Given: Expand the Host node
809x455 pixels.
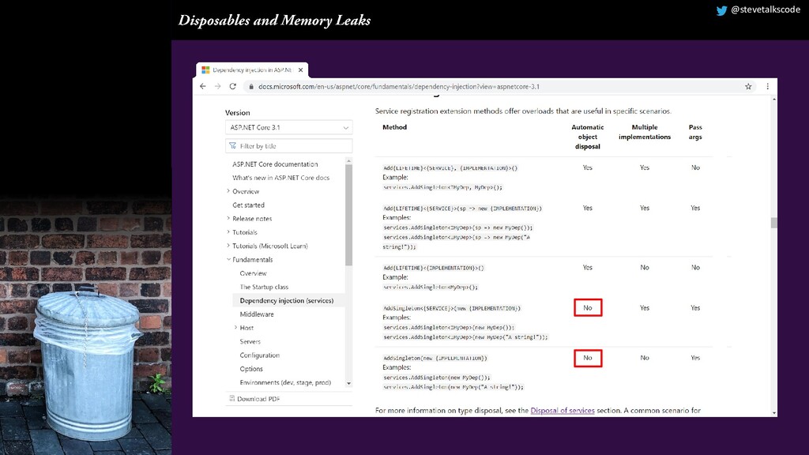Looking at the screenshot, I should [235, 328].
